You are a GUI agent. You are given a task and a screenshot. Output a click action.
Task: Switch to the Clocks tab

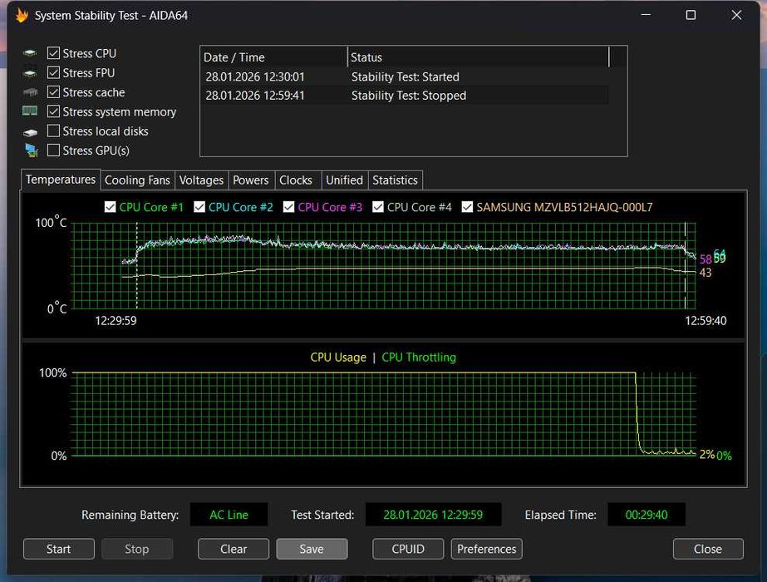pyautogui.click(x=296, y=180)
